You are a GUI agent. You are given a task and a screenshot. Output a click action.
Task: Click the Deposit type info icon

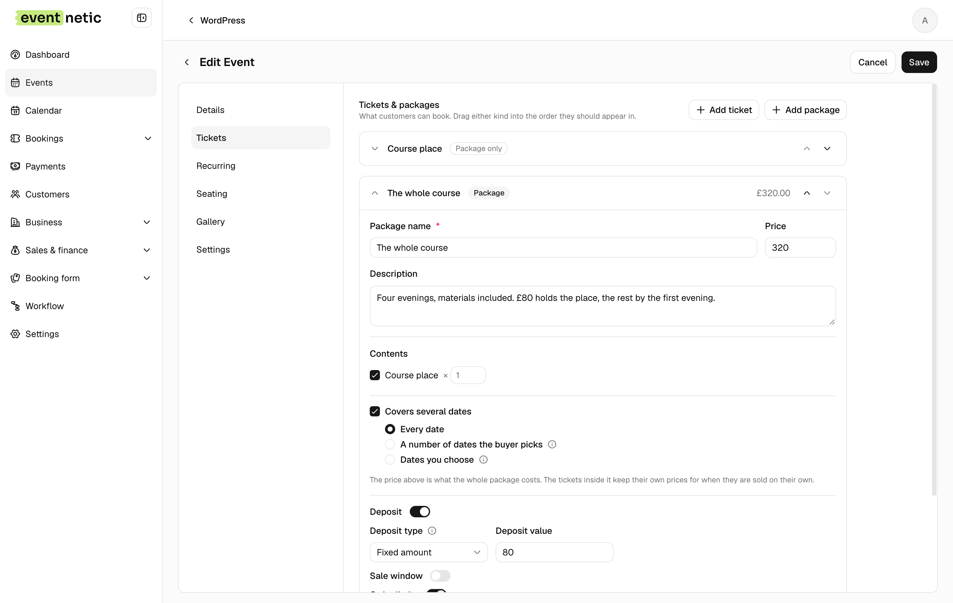[432, 531]
